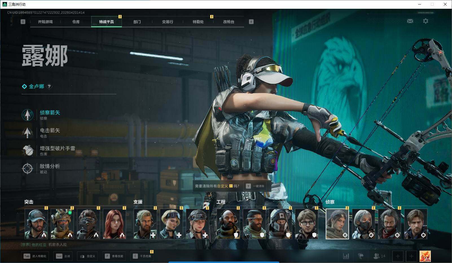
Task: Select the 突击 operator with camo helmet
Action: point(62,224)
